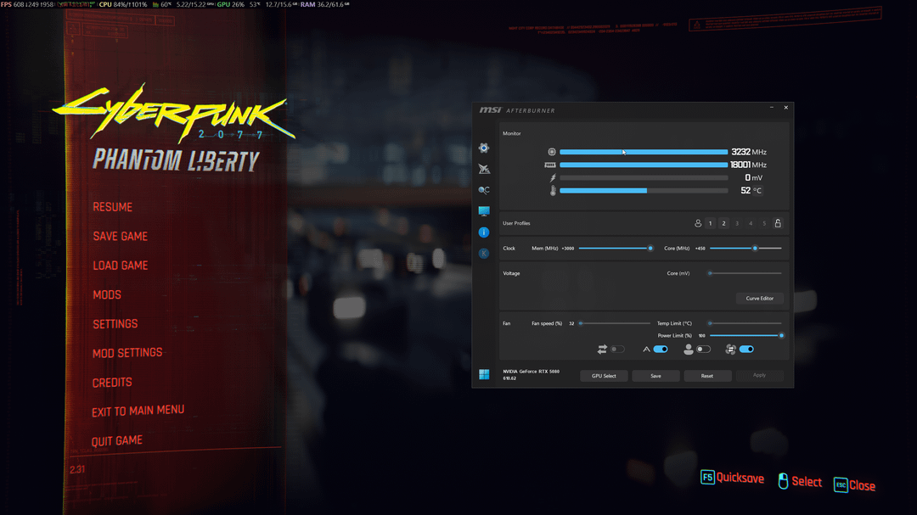This screenshot has width=917, height=515.
Task: Click the user-defined fan person icon
Action: coord(689,349)
